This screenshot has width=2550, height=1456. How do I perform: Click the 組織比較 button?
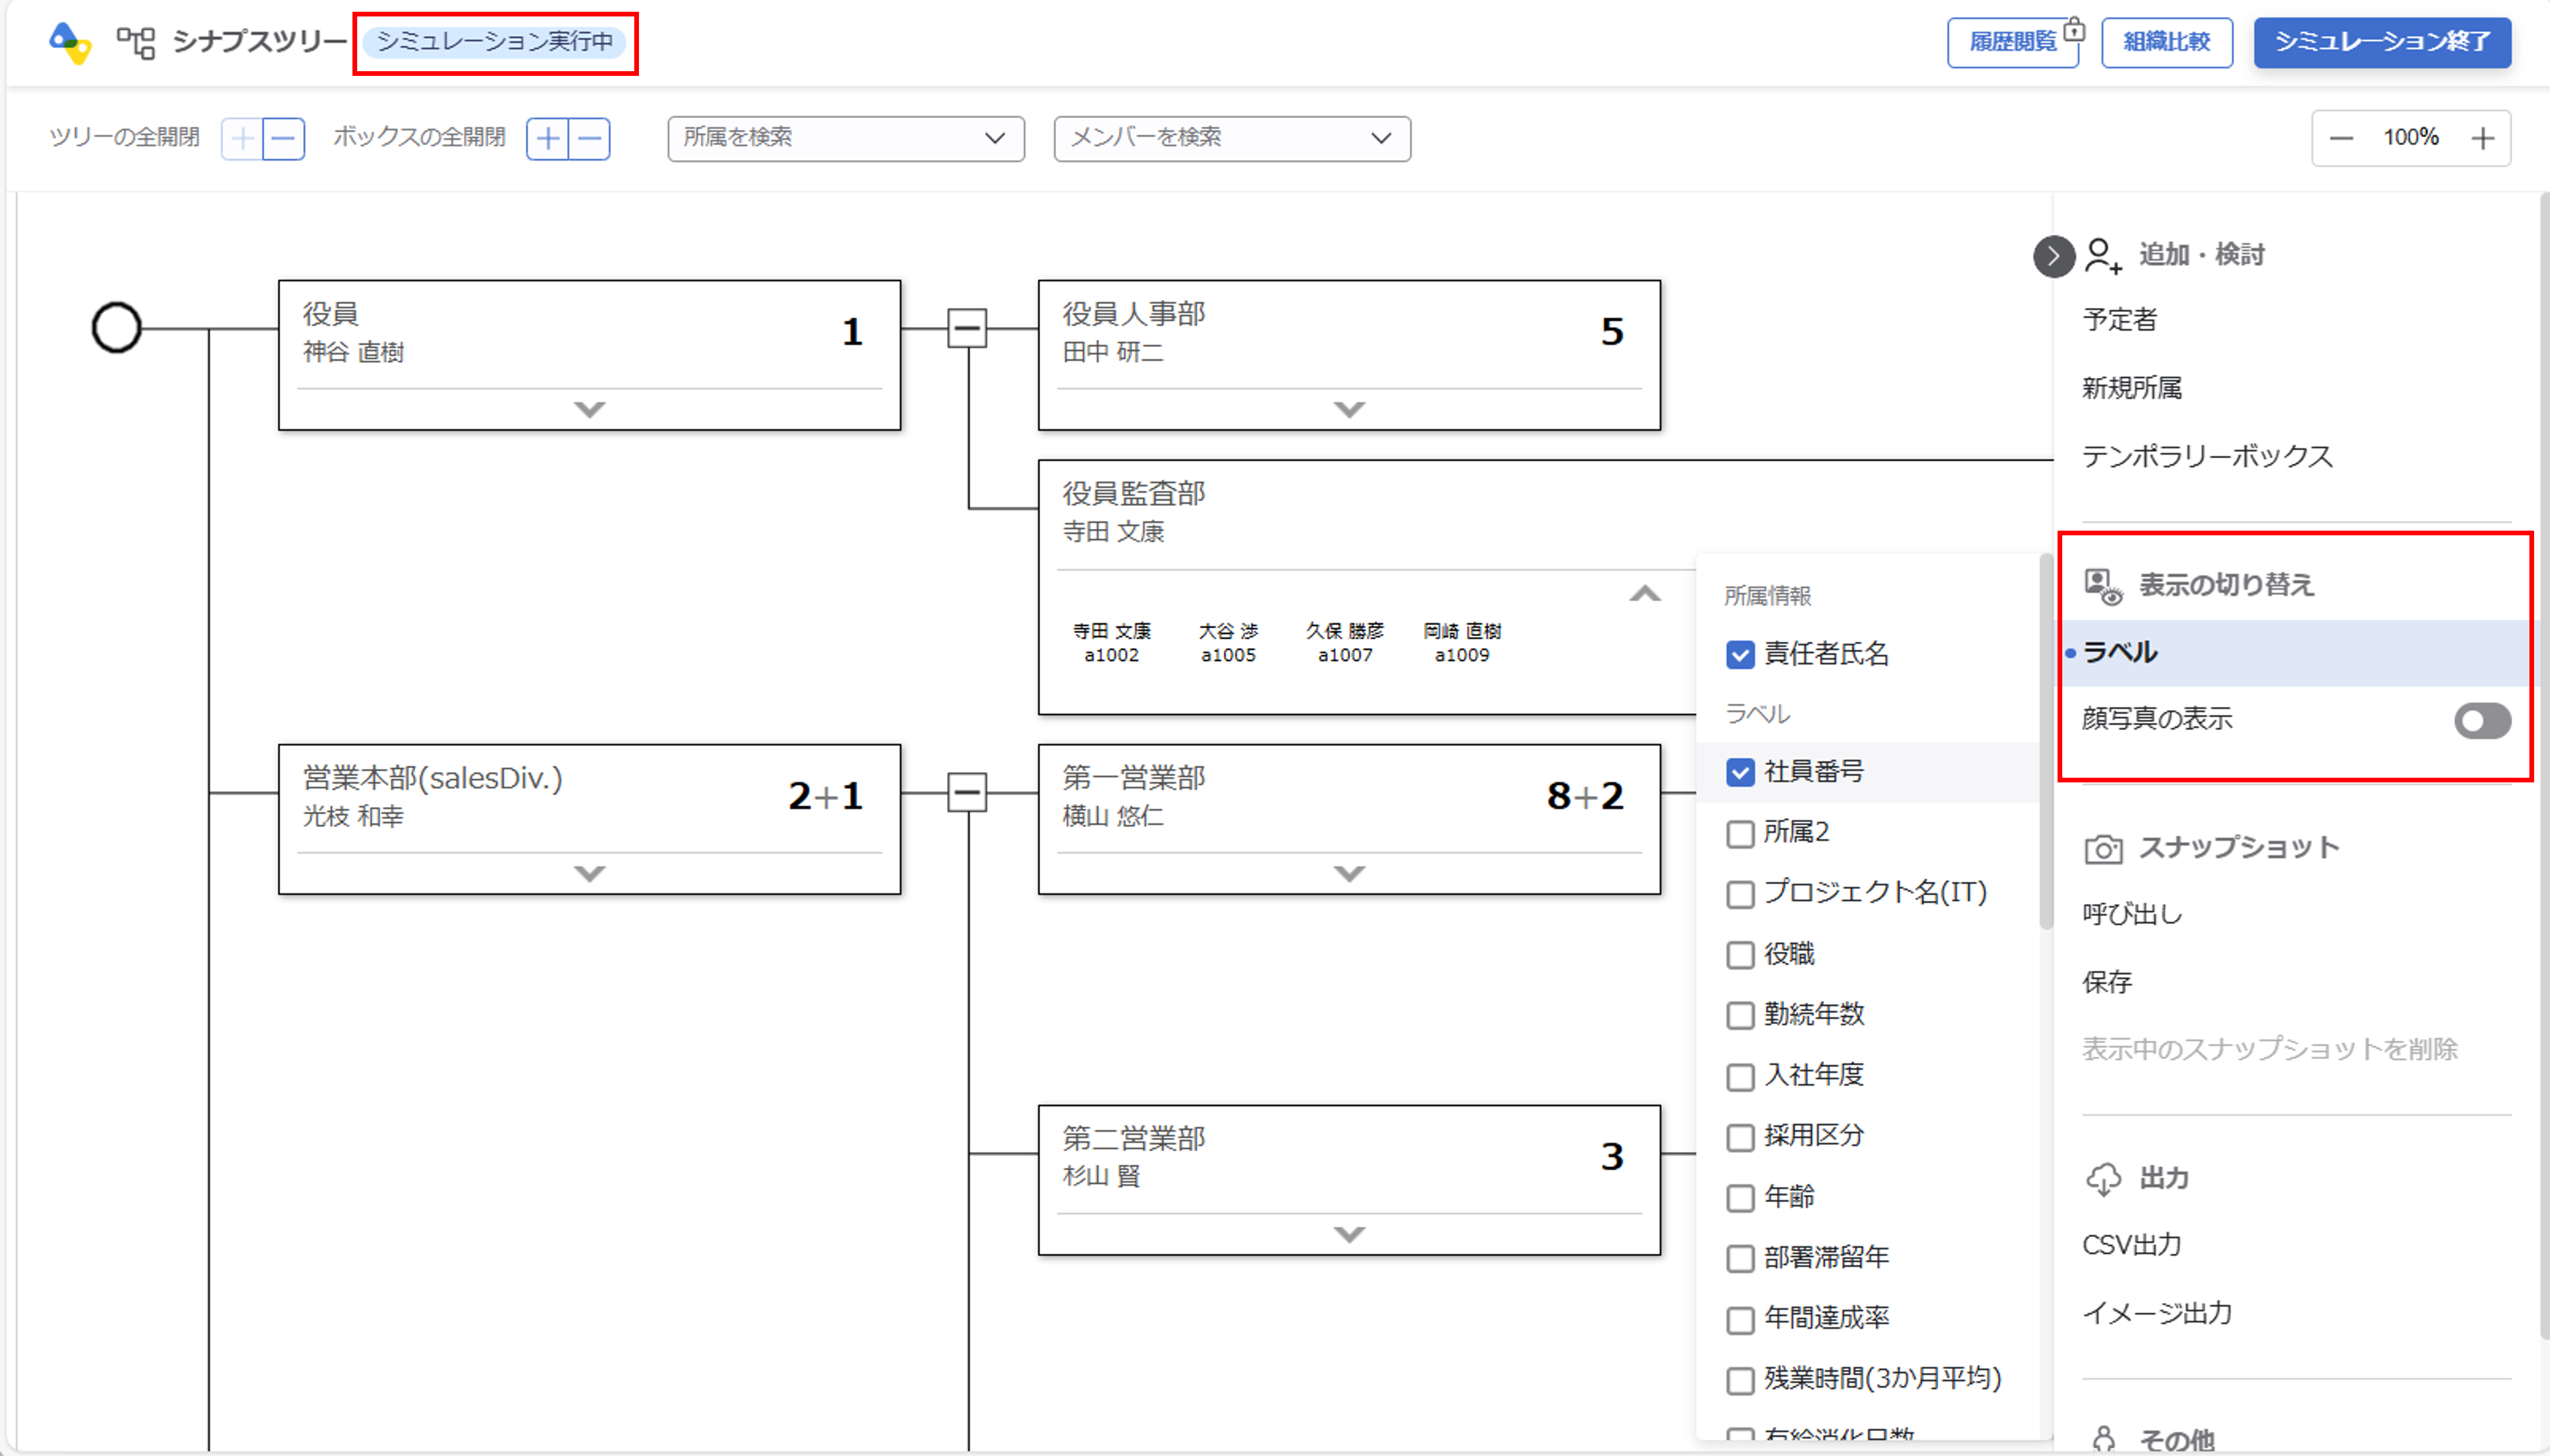coord(2167,42)
